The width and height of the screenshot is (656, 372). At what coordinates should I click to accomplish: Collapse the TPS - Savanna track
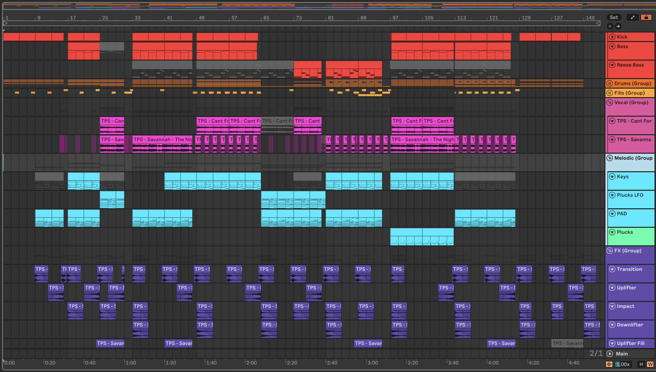tap(612, 139)
